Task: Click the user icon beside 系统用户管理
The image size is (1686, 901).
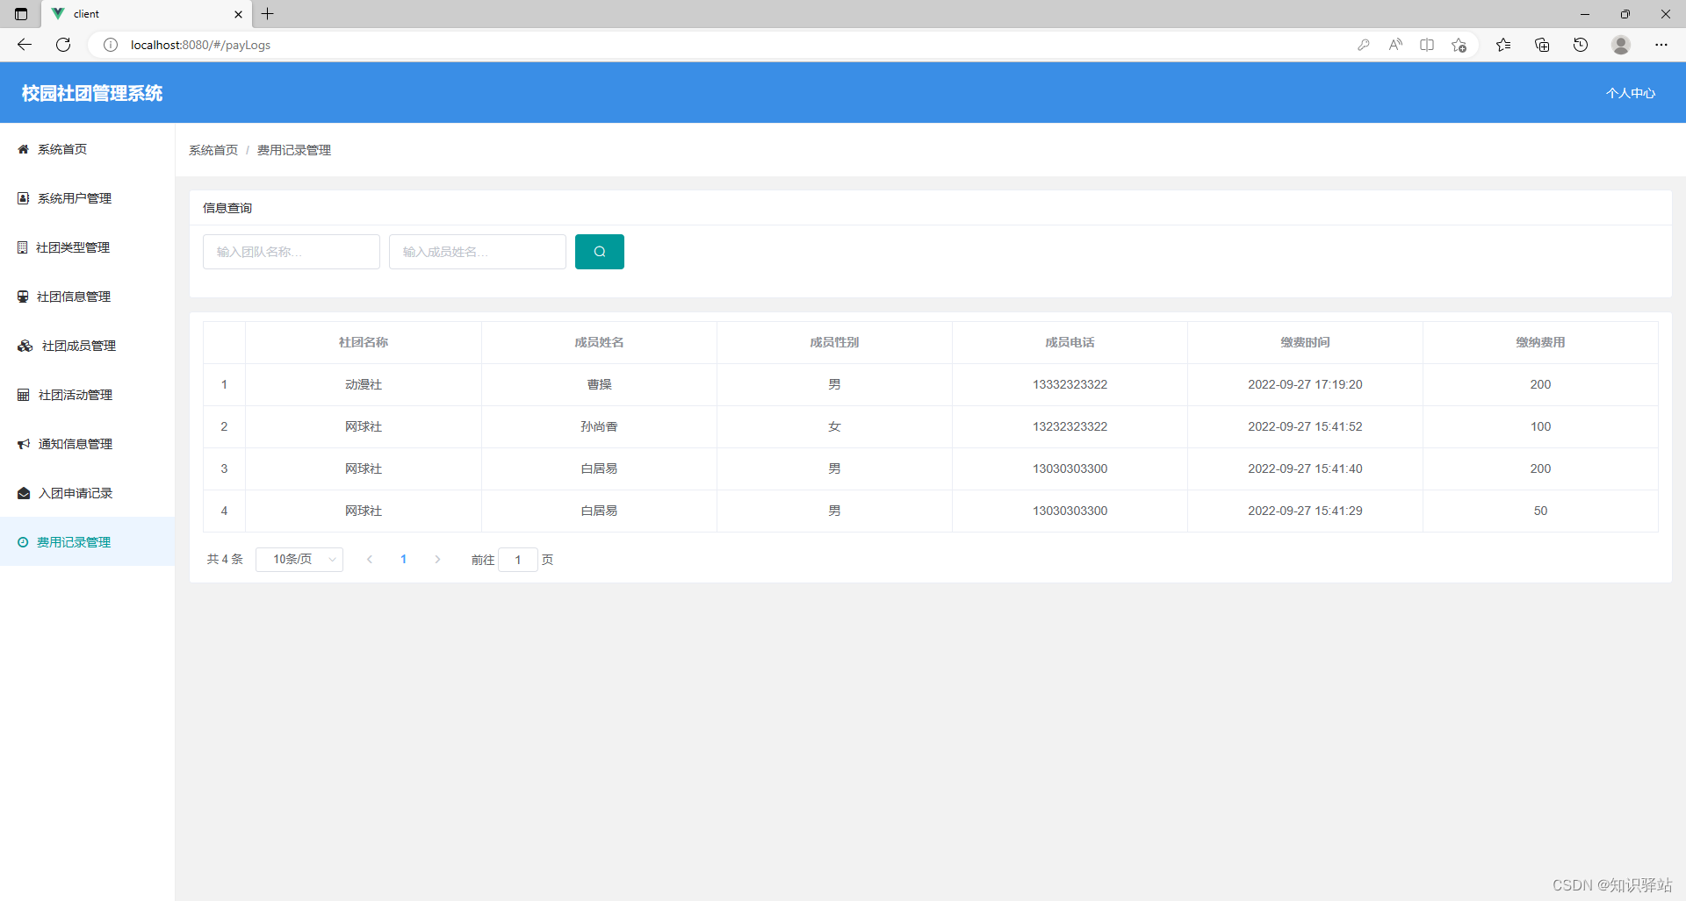Action: click(24, 198)
